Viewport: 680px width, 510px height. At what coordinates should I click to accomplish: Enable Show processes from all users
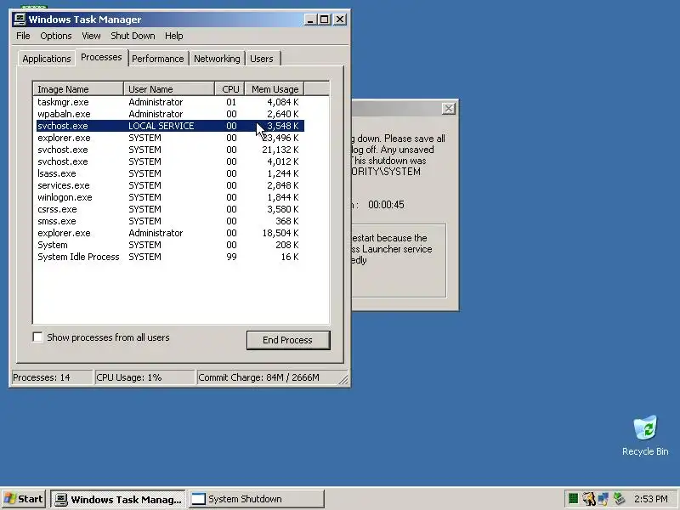37,337
